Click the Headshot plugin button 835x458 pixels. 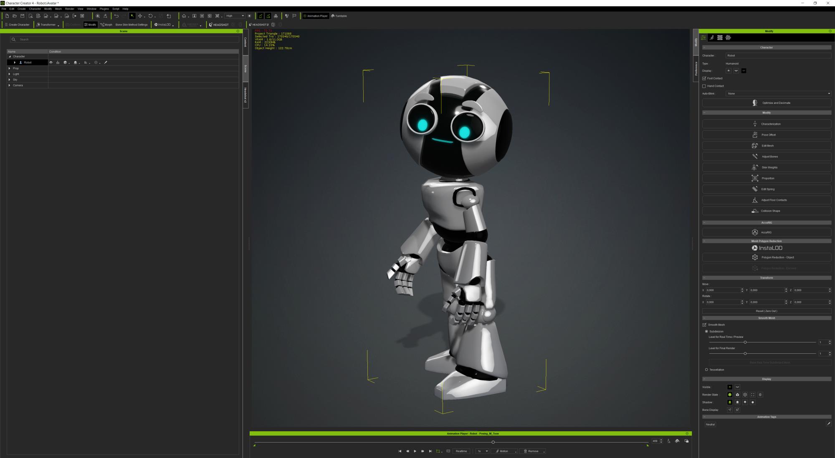click(x=219, y=25)
